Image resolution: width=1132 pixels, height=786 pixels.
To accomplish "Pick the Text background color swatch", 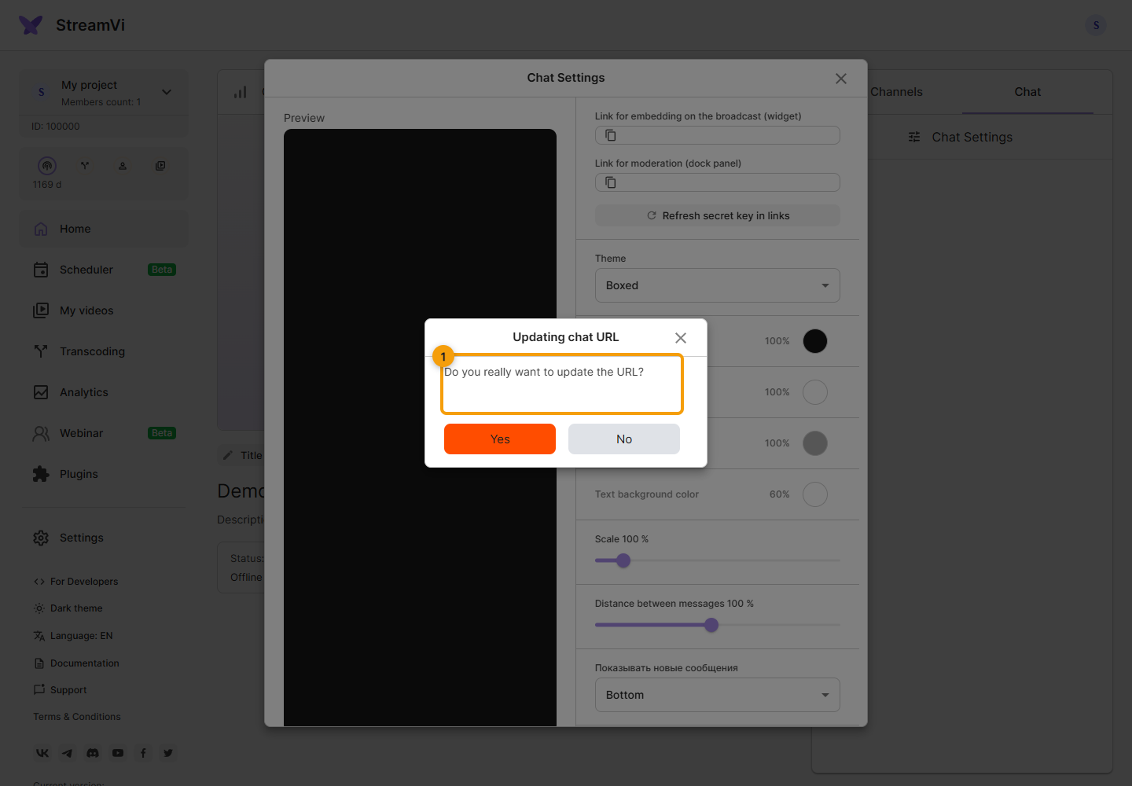I will (x=815, y=494).
